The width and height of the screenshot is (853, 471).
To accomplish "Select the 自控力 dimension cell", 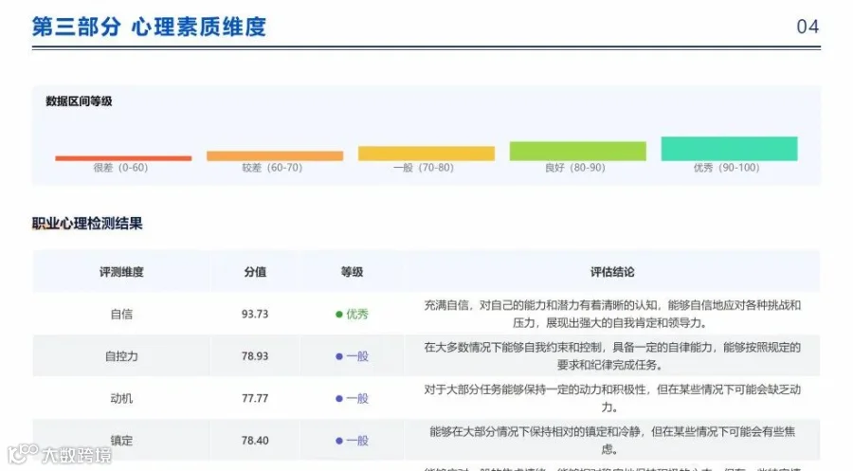I will (121, 356).
